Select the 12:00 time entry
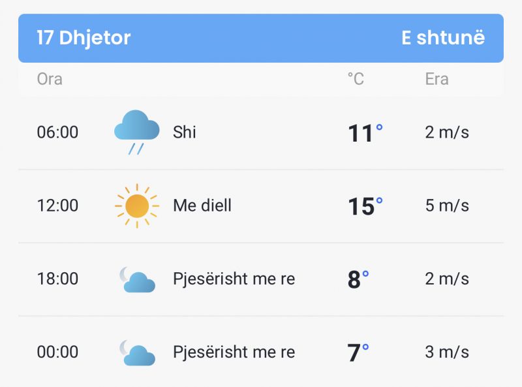Screen dimensions: 522x387 57,206
